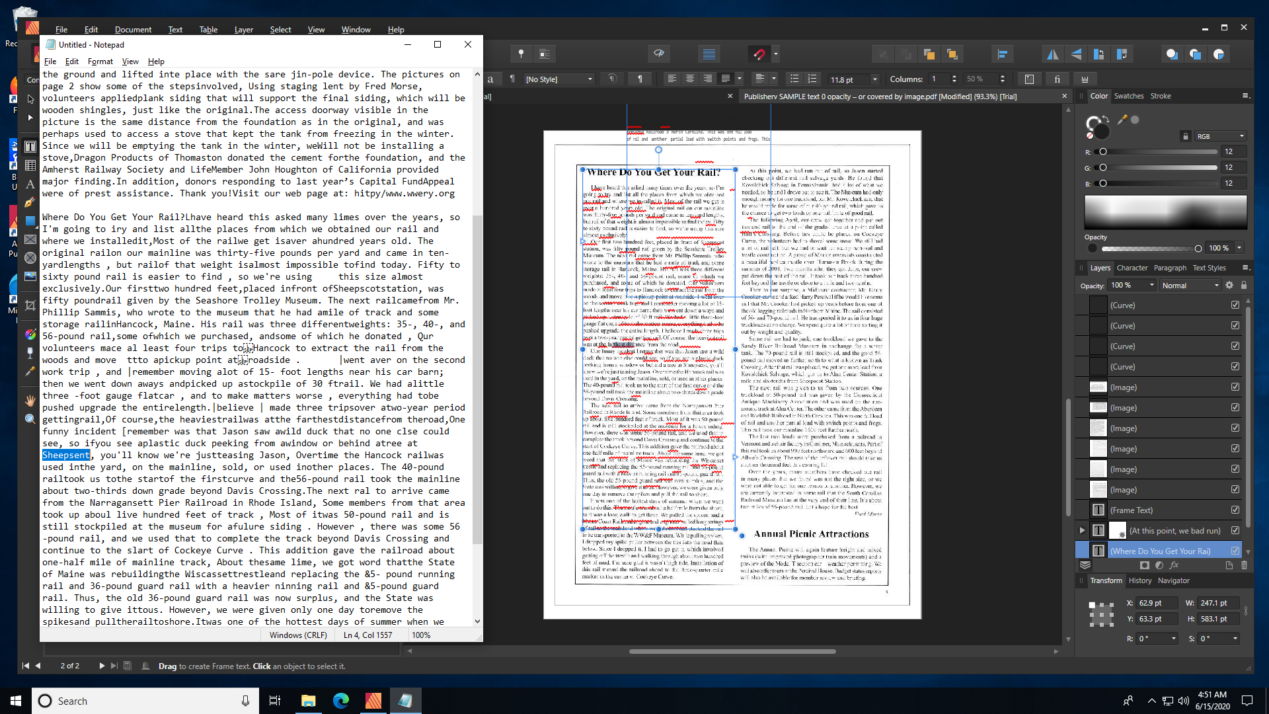Hide the fourth (Curve) layer
The image size is (1269, 714).
[x=1235, y=366]
